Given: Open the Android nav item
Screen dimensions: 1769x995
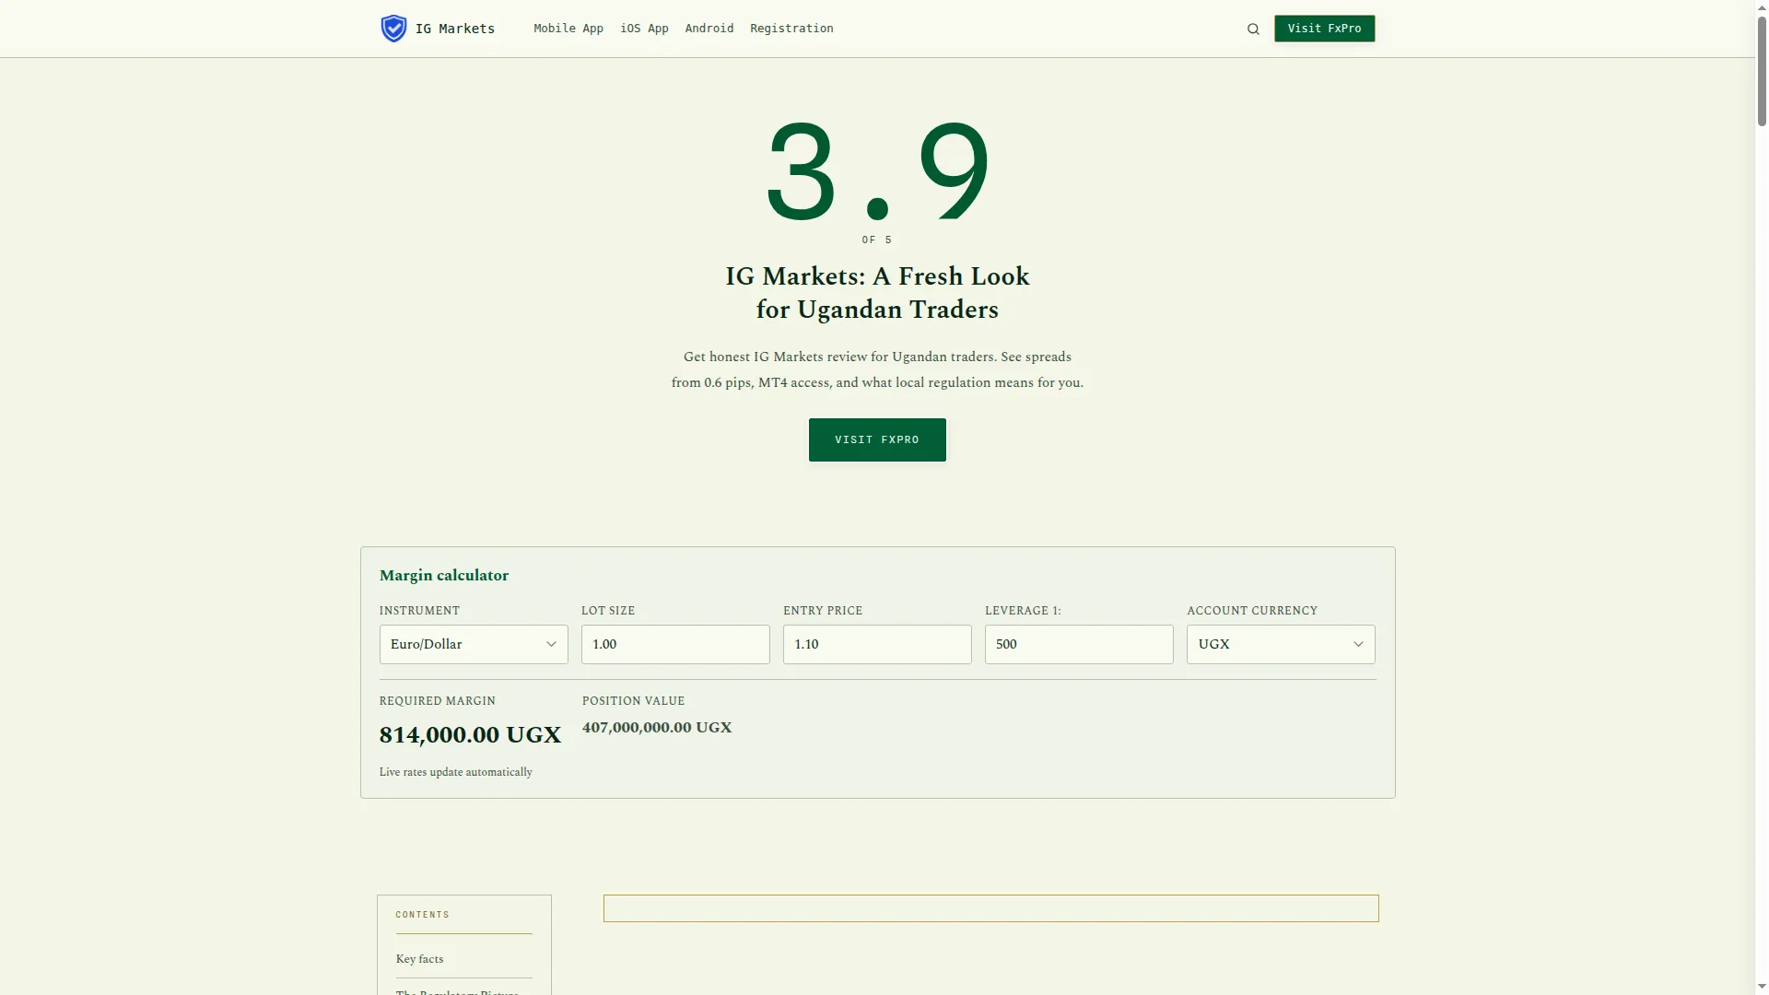Looking at the screenshot, I should coord(709,29).
